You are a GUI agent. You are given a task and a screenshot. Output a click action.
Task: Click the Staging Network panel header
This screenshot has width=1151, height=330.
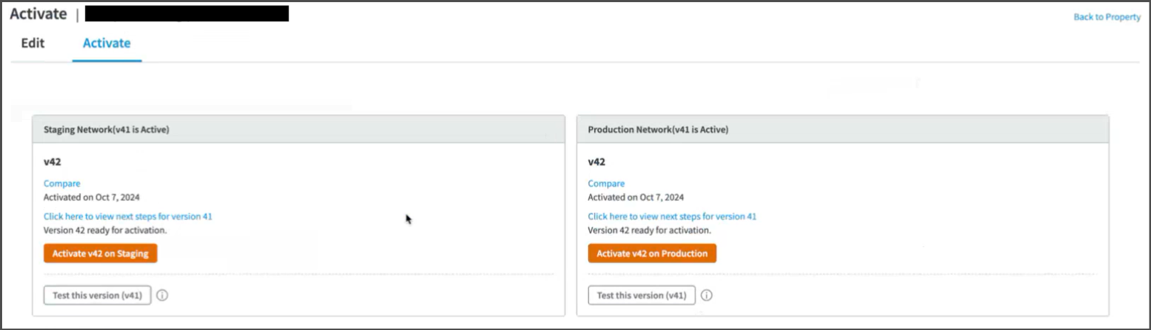[107, 130]
